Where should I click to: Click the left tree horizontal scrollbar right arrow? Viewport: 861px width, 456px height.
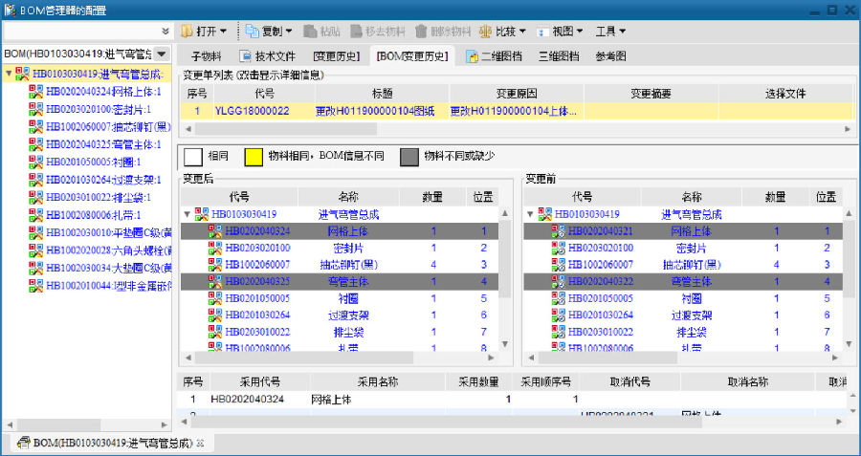pyautogui.click(x=165, y=424)
